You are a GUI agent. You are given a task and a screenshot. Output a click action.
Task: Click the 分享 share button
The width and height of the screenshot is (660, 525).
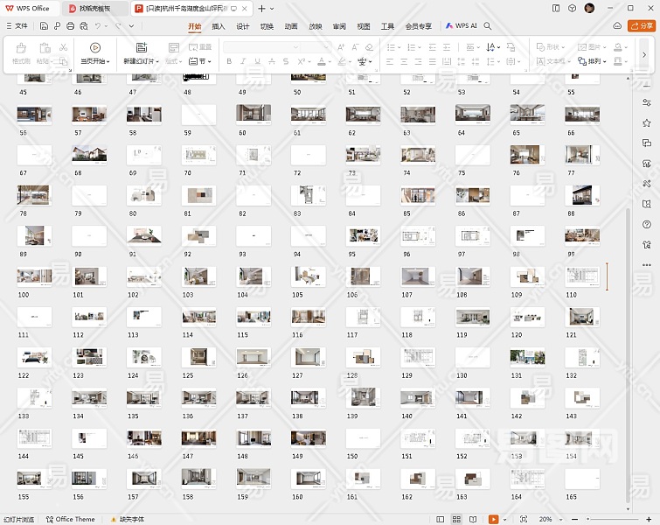click(x=641, y=26)
